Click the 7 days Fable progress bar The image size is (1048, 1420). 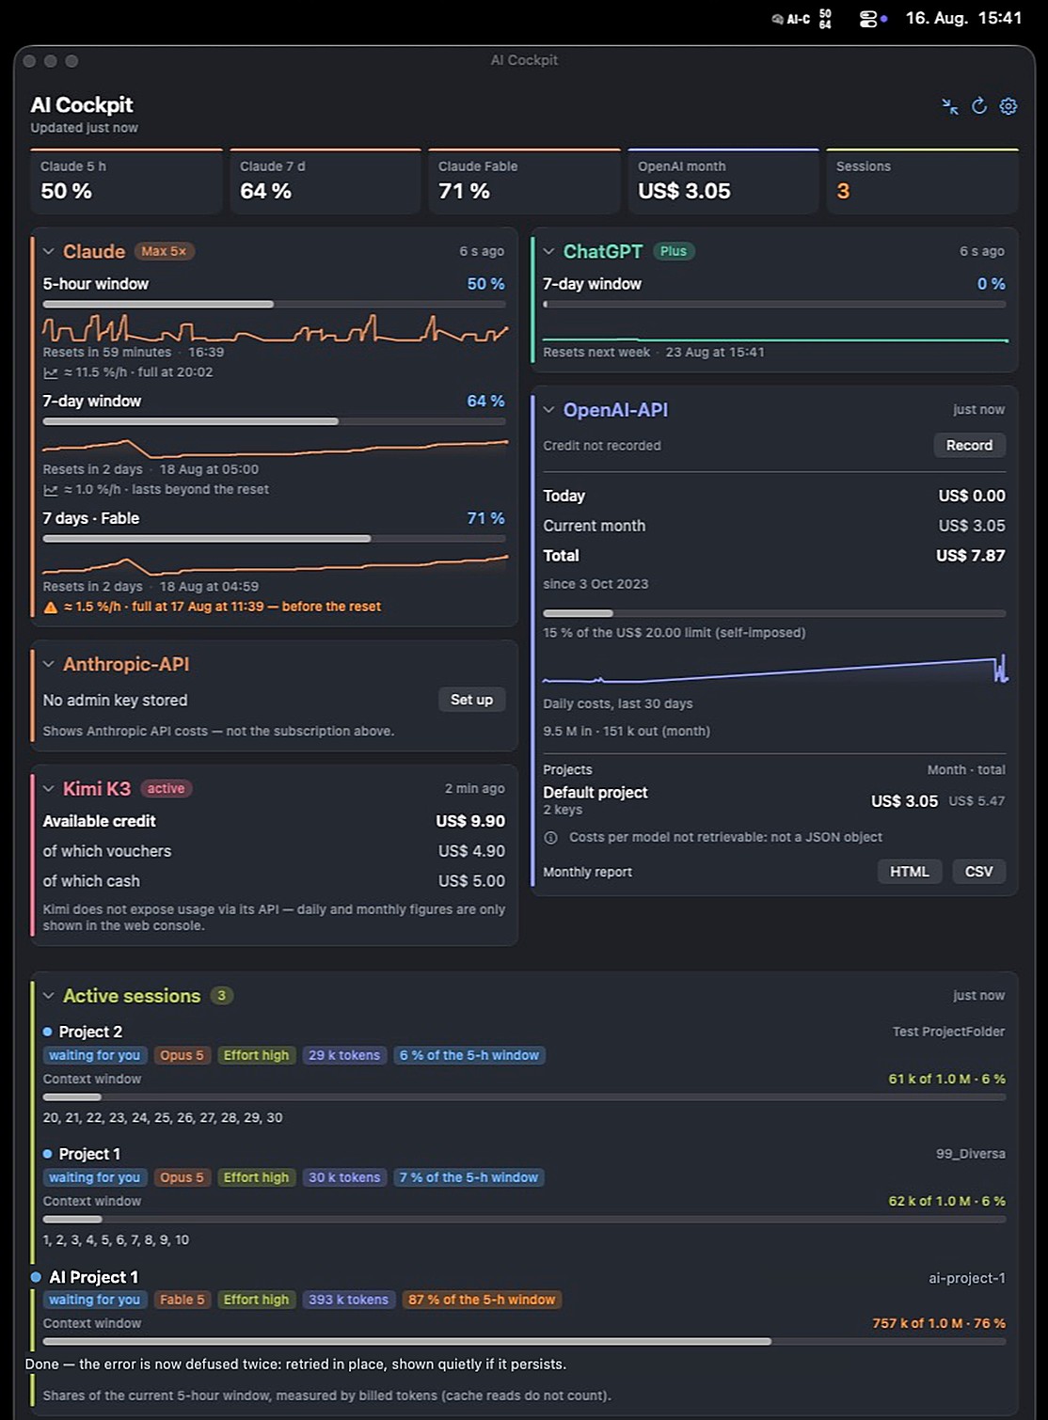(x=274, y=539)
